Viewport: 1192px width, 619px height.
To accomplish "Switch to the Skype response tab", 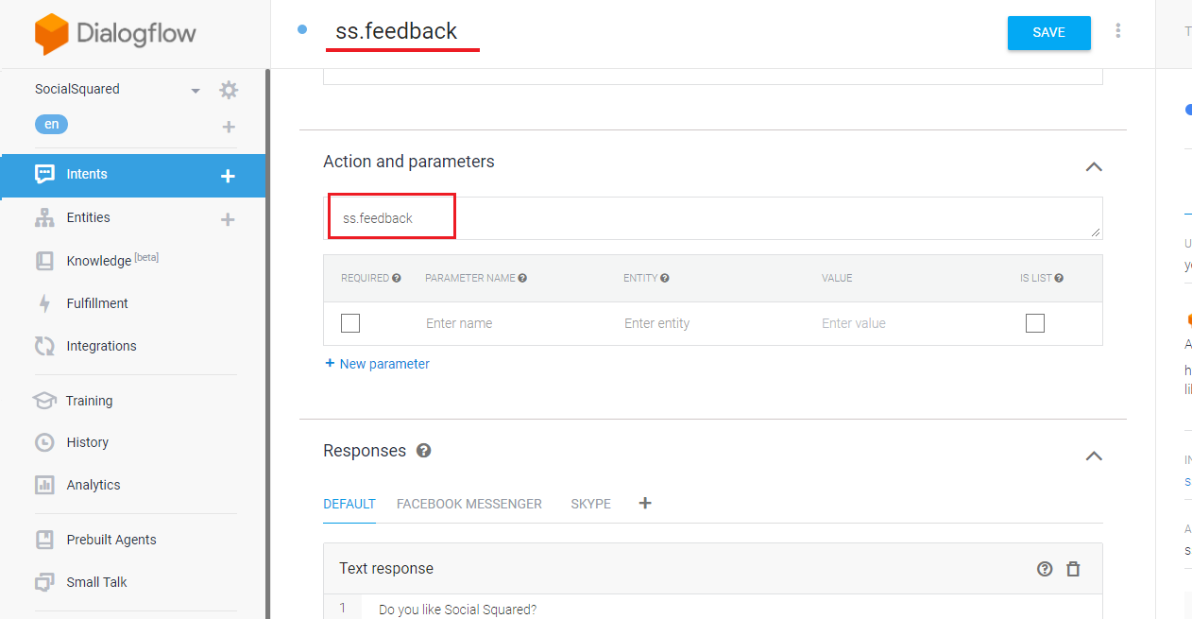I will tap(590, 504).
